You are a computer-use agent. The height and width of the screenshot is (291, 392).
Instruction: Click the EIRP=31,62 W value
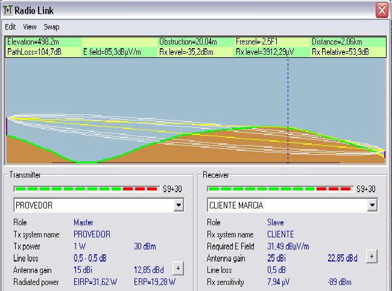(x=95, y=282)
